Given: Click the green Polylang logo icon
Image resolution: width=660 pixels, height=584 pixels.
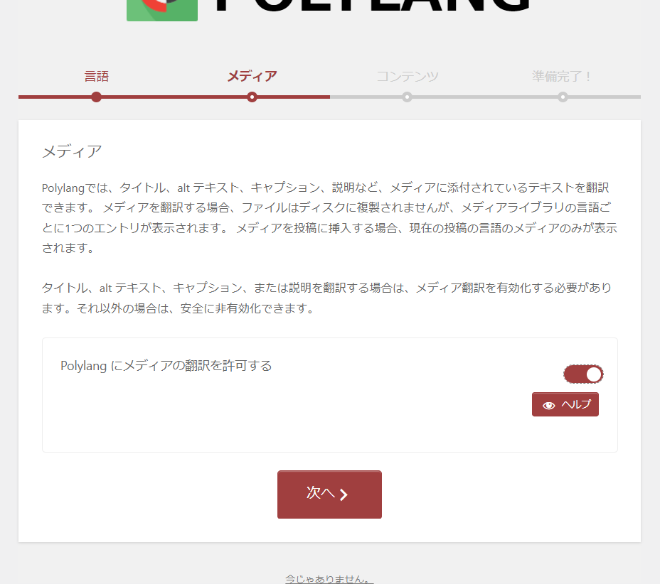Looking at the screenshot, I should (162, 10).
